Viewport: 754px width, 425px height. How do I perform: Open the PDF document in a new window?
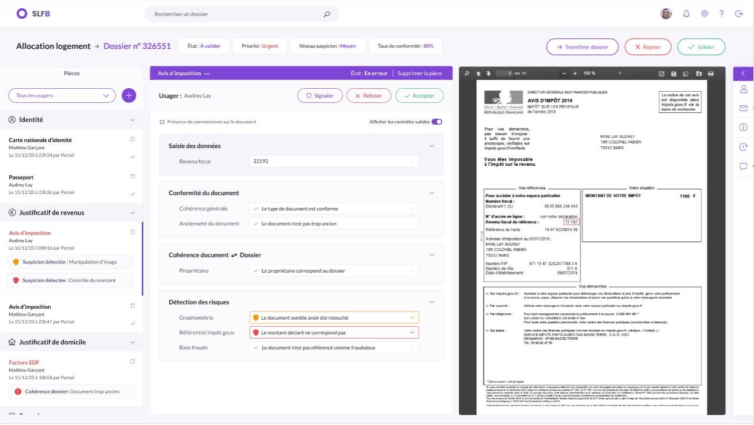tap(662, 73)
